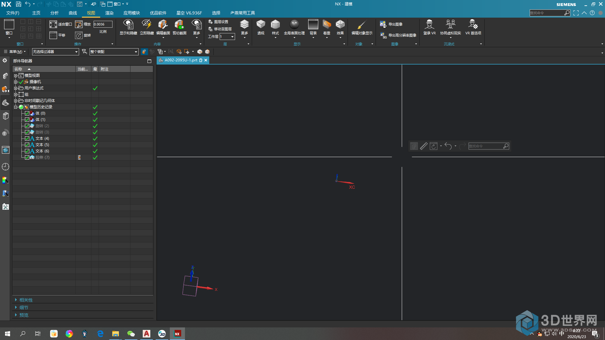This screenshot has height=340, width=605.
Task: Uncheck the 体 (1) feature checkbox
Action: tap(27, 120)
